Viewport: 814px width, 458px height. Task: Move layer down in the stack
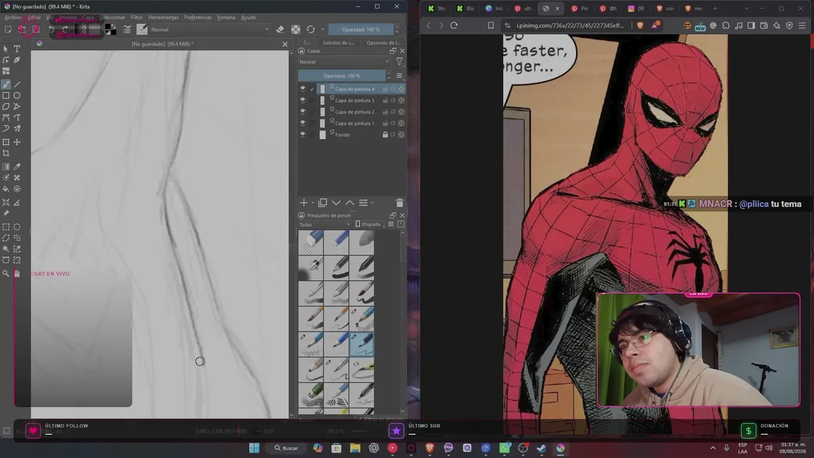[x=336, y=203]
